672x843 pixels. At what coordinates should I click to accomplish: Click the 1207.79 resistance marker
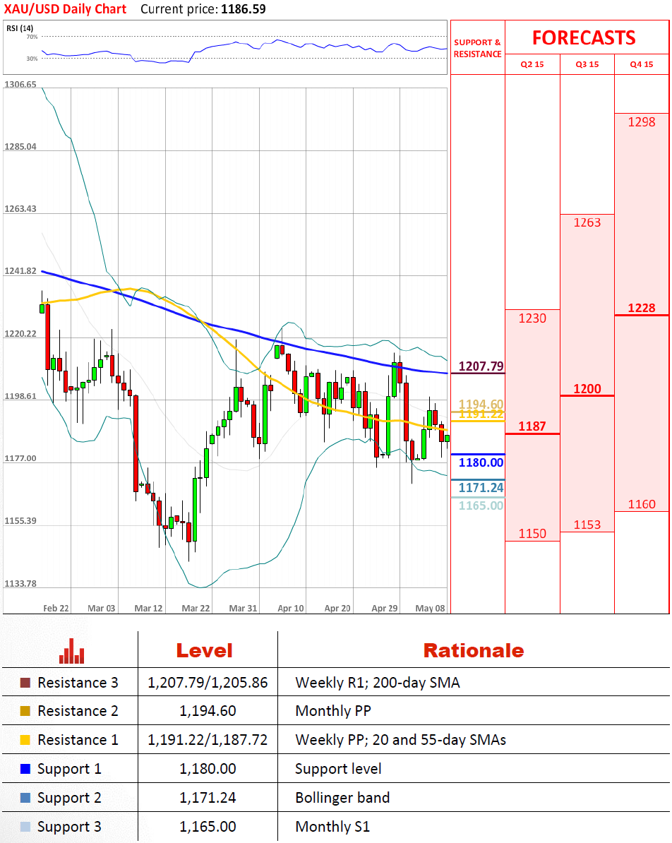[x=481, y=366]
